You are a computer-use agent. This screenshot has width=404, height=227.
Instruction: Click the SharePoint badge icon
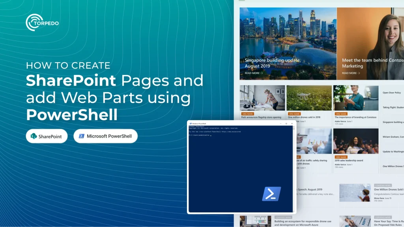tap(34, 136)
